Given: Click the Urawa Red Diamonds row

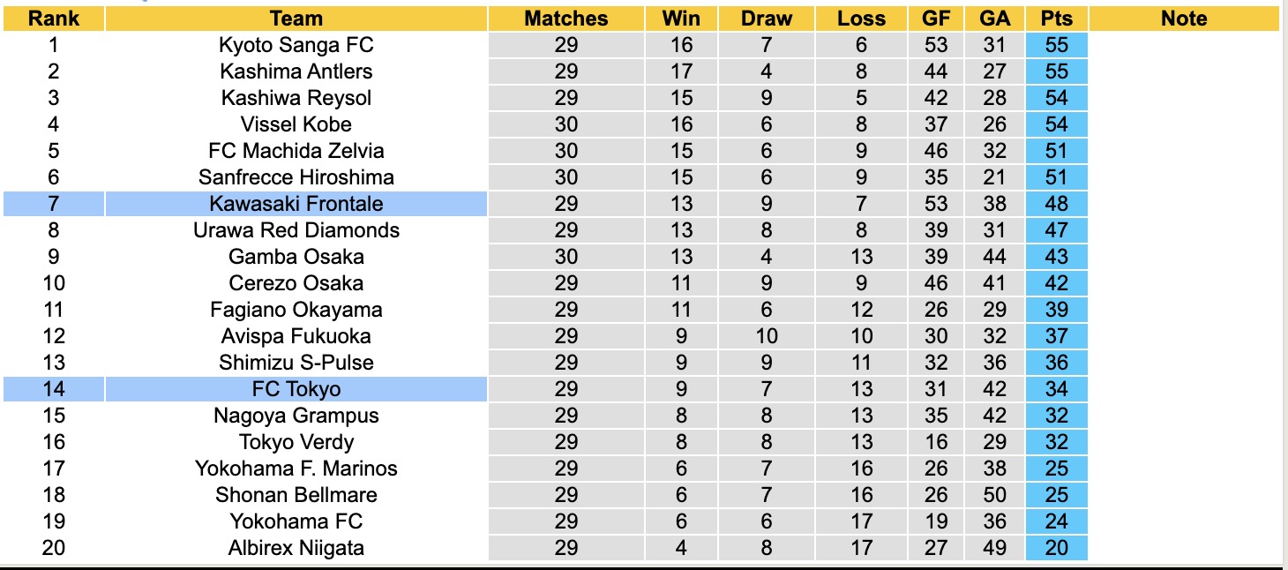Looking at the screenshot, I should 296,230.
